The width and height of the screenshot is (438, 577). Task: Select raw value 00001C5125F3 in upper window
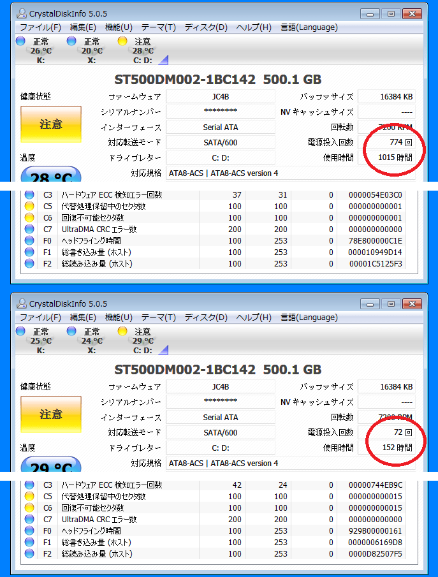click(376, 263)
